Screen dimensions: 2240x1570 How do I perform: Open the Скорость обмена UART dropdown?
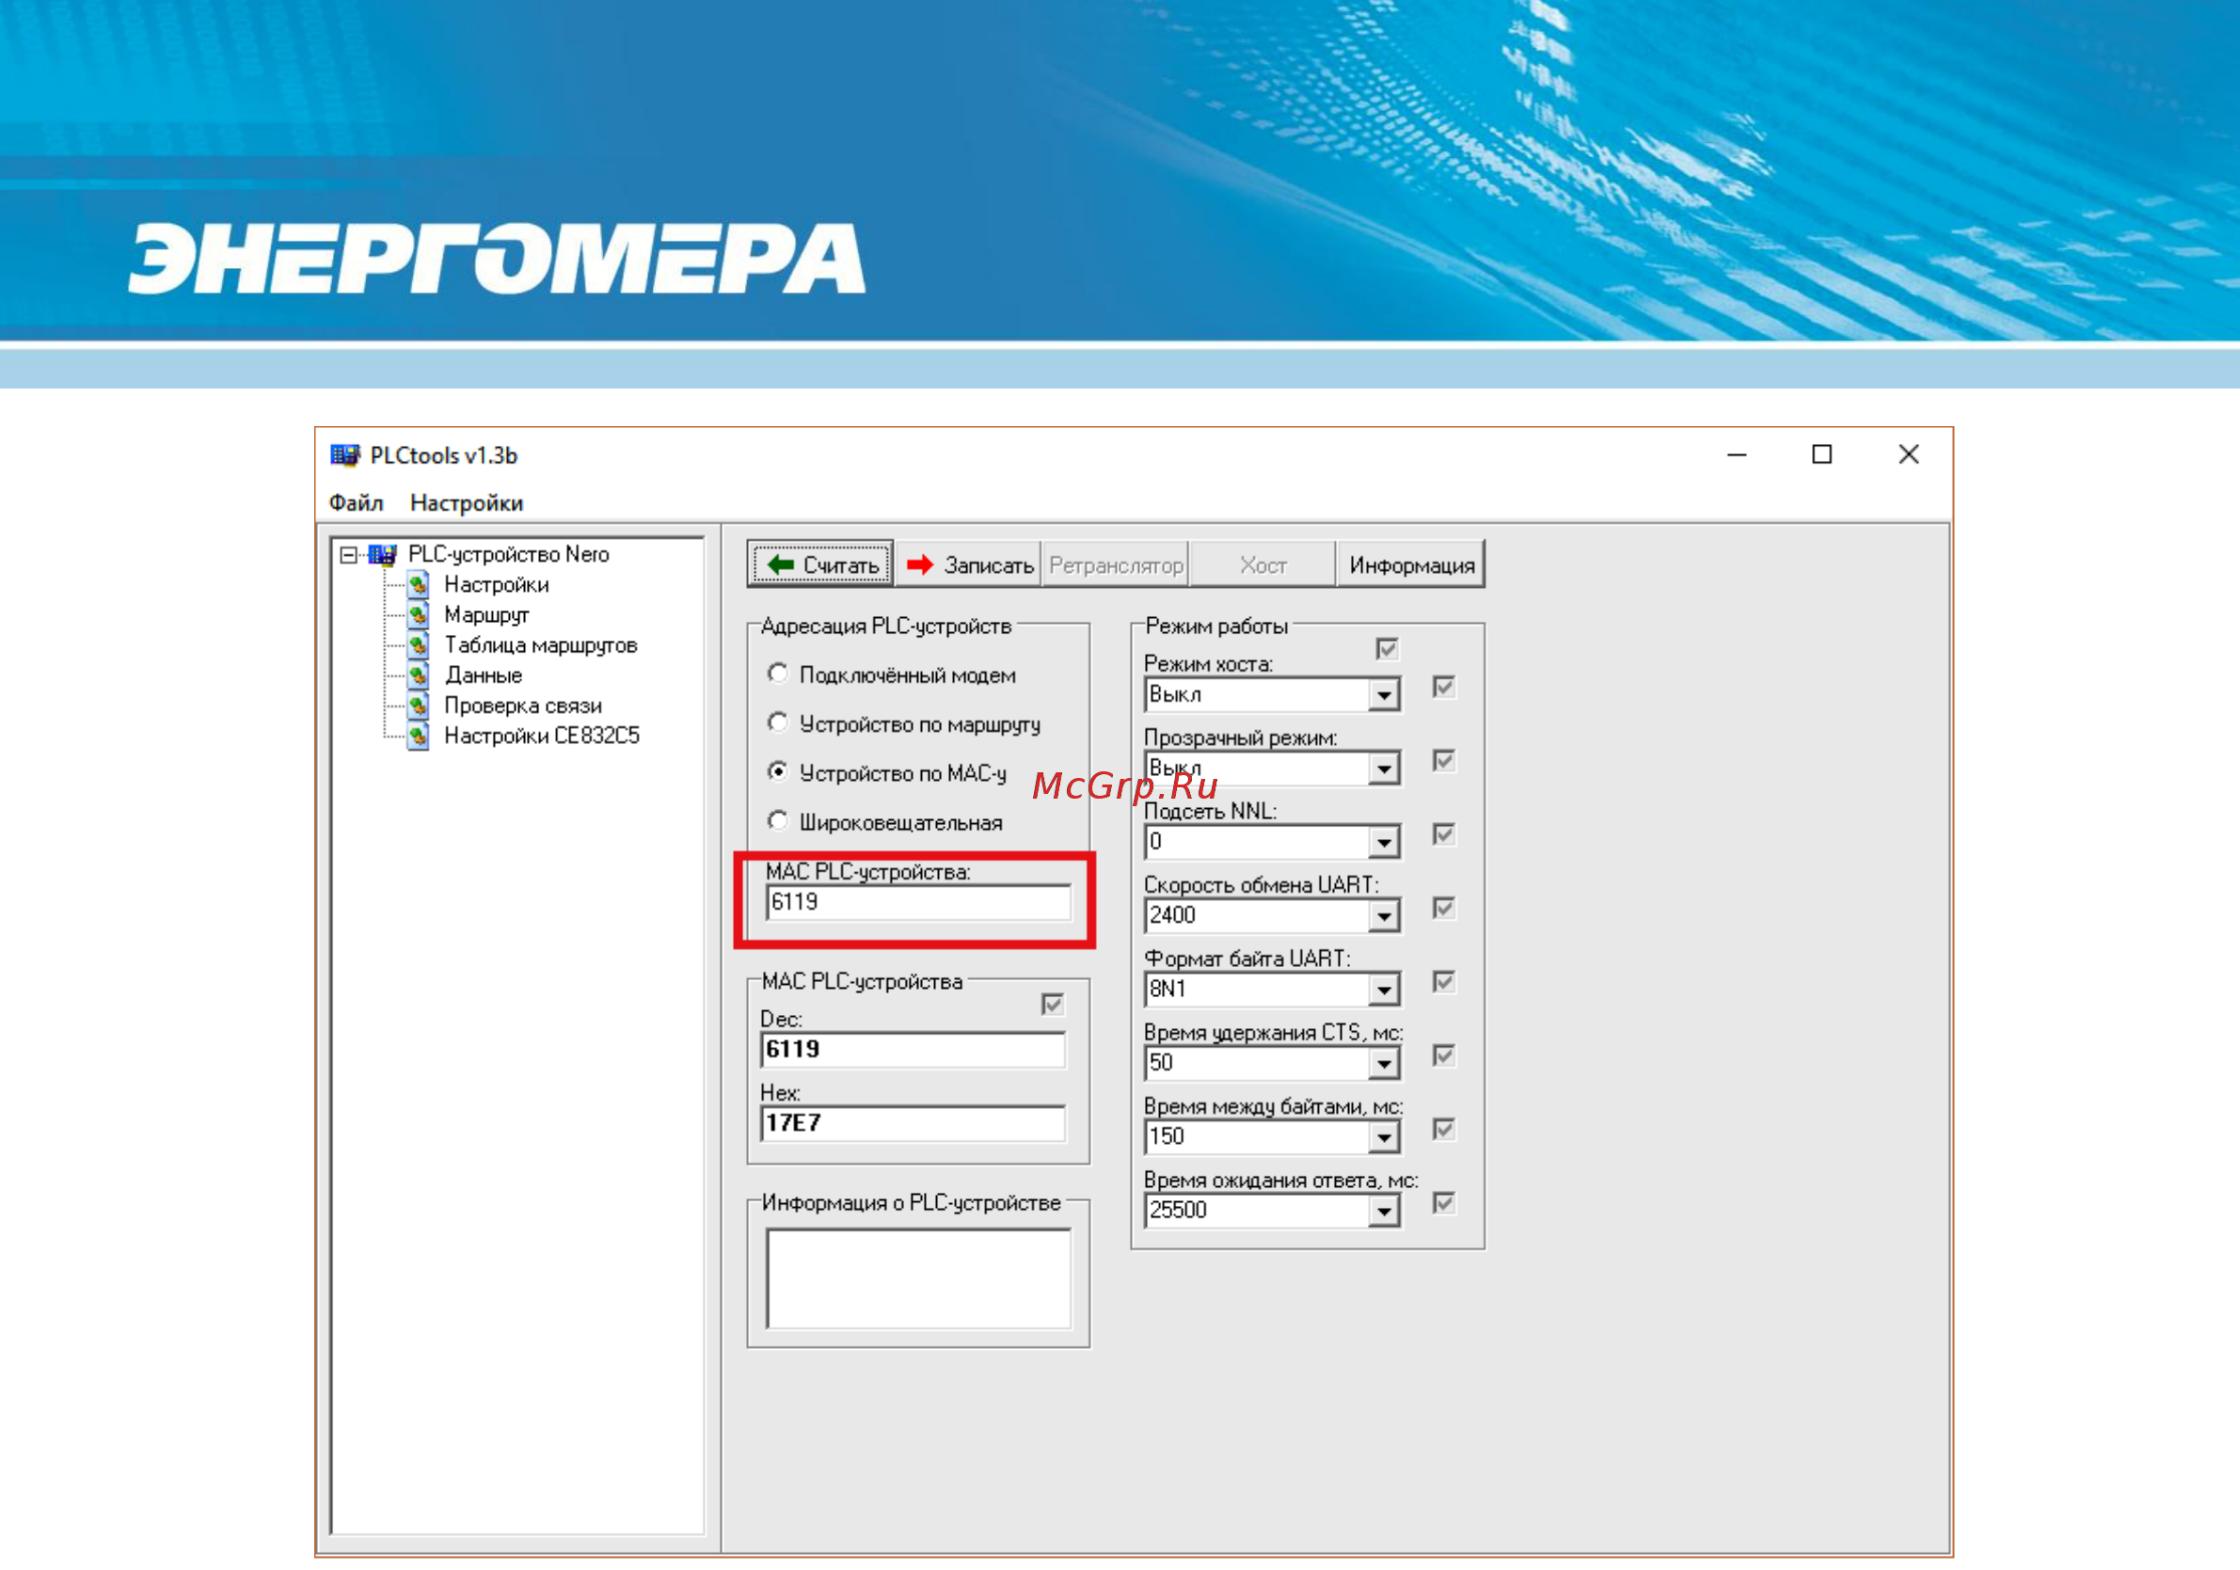(x=1385, y=916)
